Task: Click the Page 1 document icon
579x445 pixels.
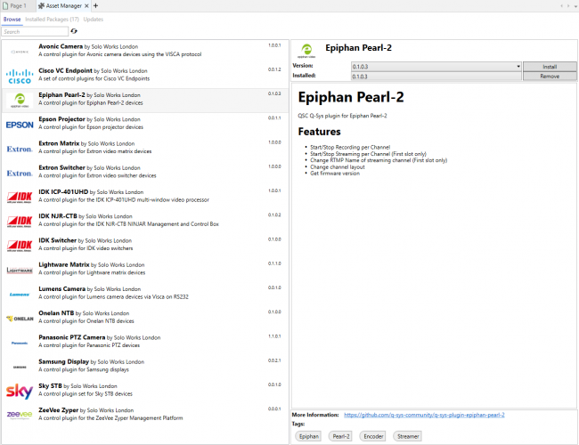Action: tap(5, 5)
